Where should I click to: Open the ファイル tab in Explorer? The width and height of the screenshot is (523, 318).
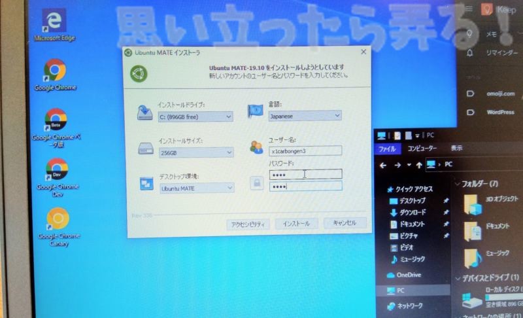[x=387, y=149]
